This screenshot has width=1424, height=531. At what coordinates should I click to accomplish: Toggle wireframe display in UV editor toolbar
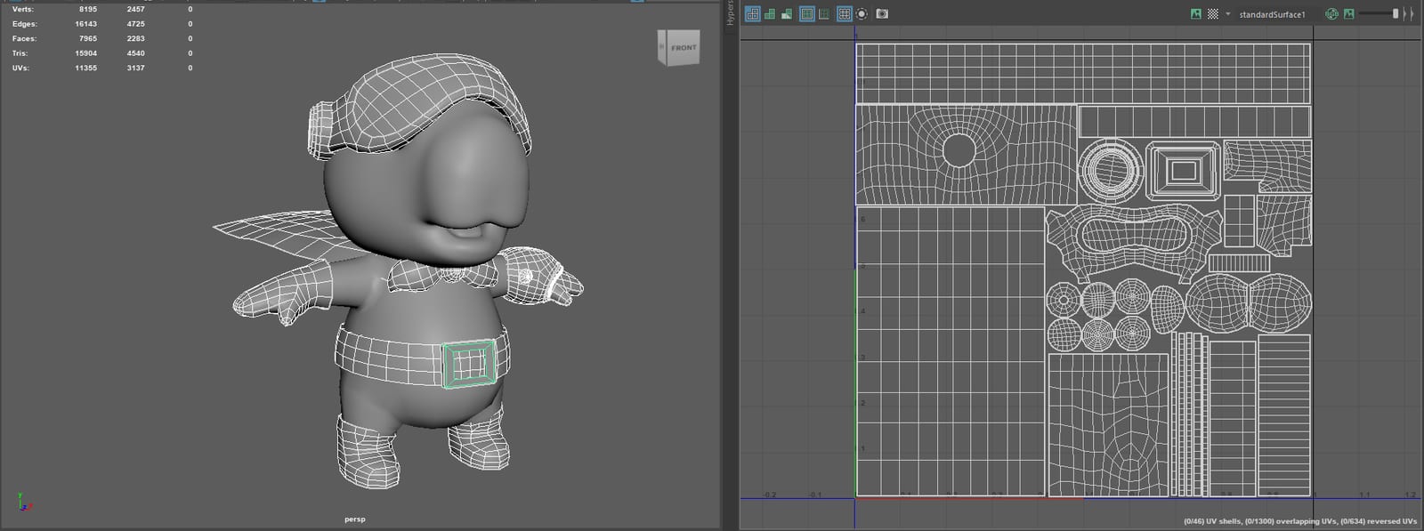pos(752,13)
